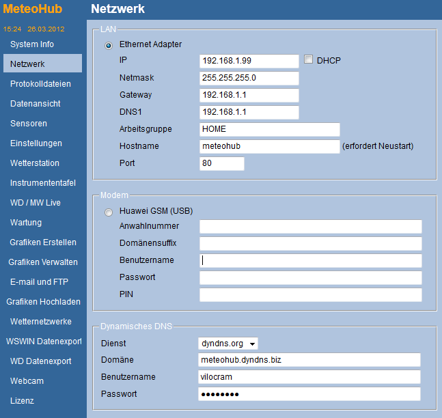Open the Webcam settings page
The width and height of the screenshot is (442, 418).
coord(27,381)
